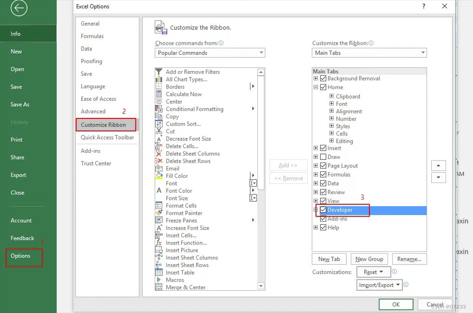Select the Customize Ribbon category
The height and width of the screenshot is (313, 473).
106,125
